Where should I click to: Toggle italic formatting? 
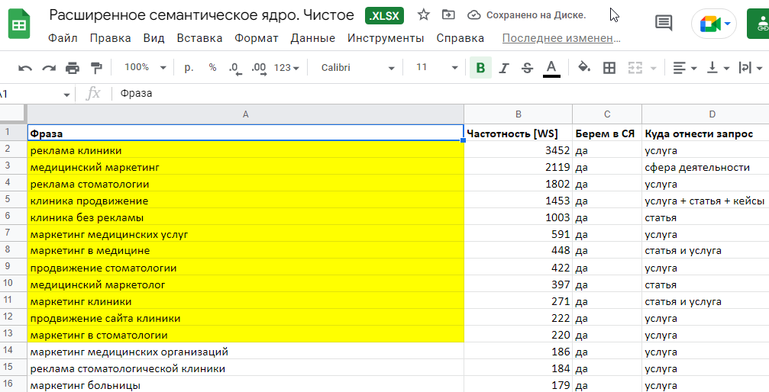[504, 68]
